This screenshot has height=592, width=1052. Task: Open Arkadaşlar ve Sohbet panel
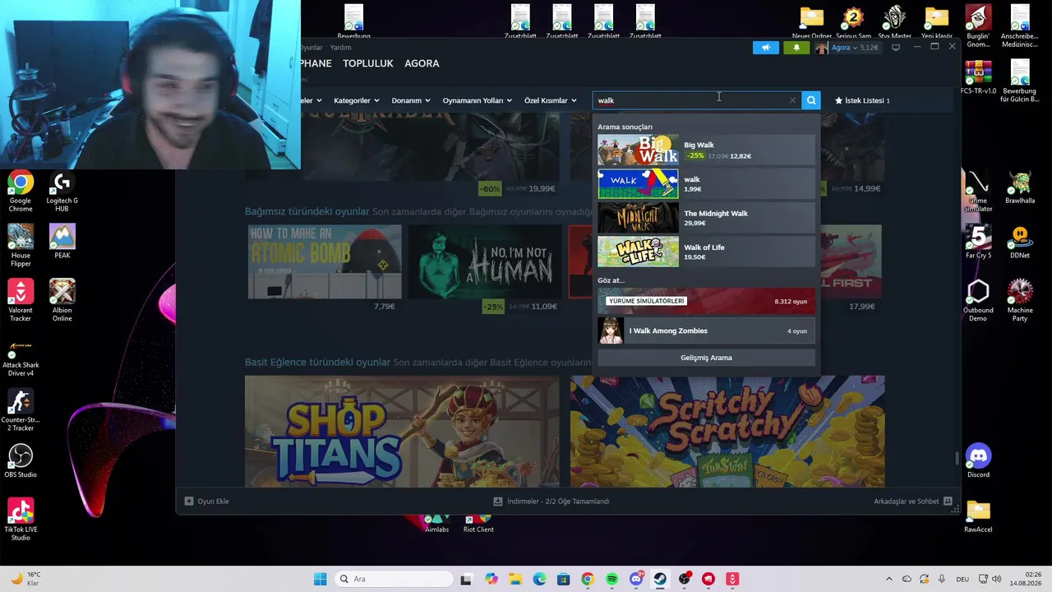912,501
